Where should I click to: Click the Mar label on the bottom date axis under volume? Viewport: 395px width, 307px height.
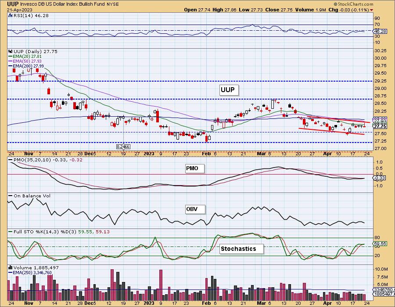(261, 303)
